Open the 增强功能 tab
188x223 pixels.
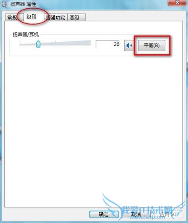pyautogui.click(x=56, y=17)
